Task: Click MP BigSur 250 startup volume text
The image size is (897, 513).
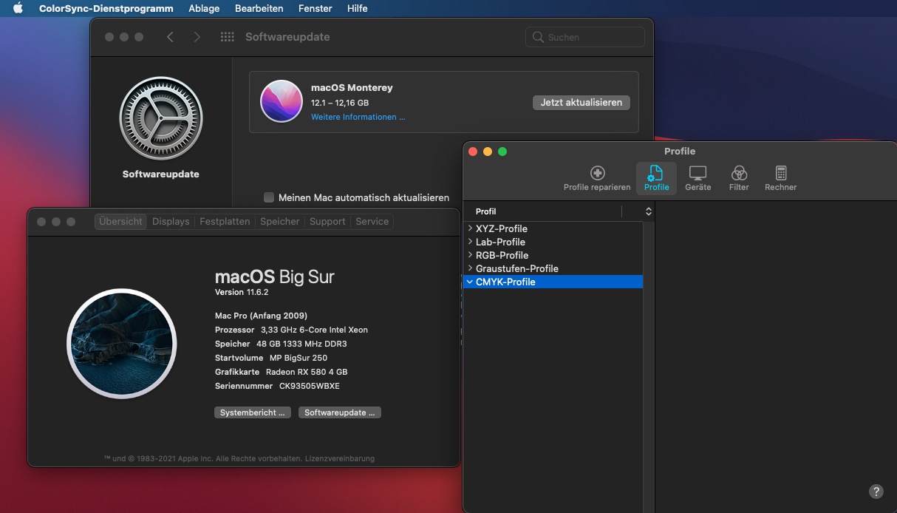Action: [x=299, y=358]
